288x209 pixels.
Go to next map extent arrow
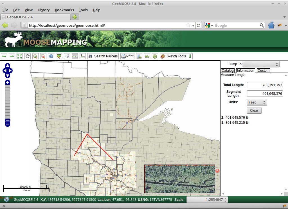point(12,56)
